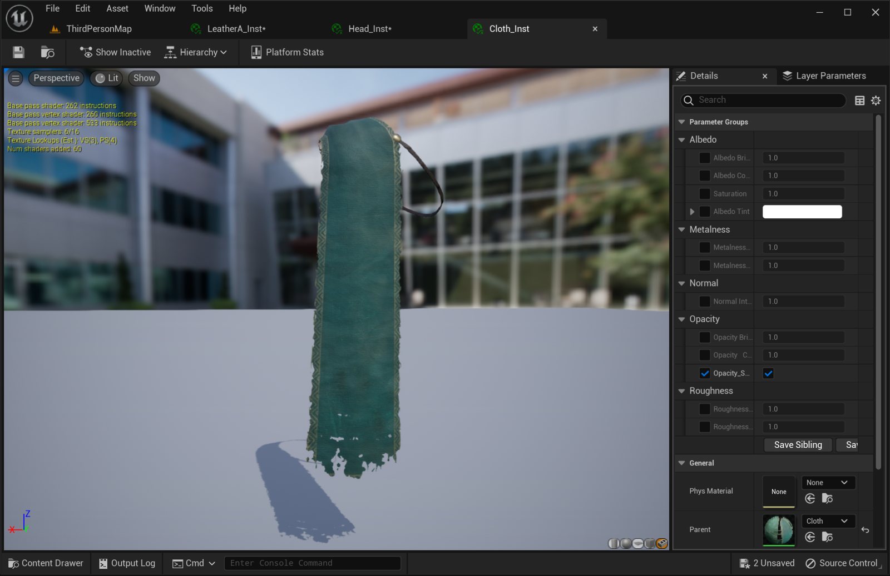
Task: Open the Asset menu
Action: click(117, 8)
